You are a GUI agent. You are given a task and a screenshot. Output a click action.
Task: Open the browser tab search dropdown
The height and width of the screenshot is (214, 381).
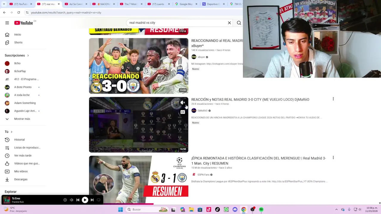click(4, 4)
